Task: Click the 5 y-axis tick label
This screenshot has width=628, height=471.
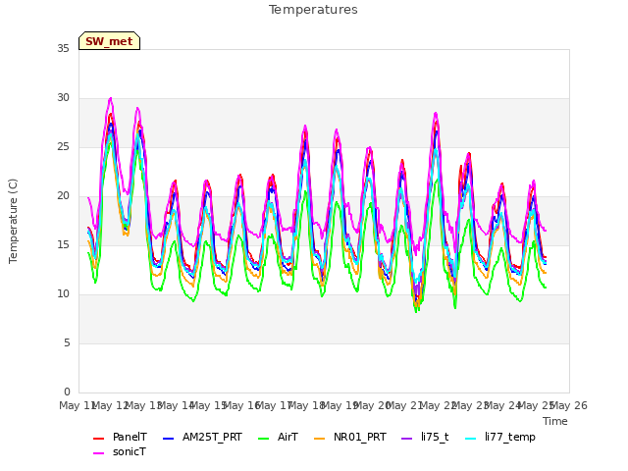Action: 67,343
